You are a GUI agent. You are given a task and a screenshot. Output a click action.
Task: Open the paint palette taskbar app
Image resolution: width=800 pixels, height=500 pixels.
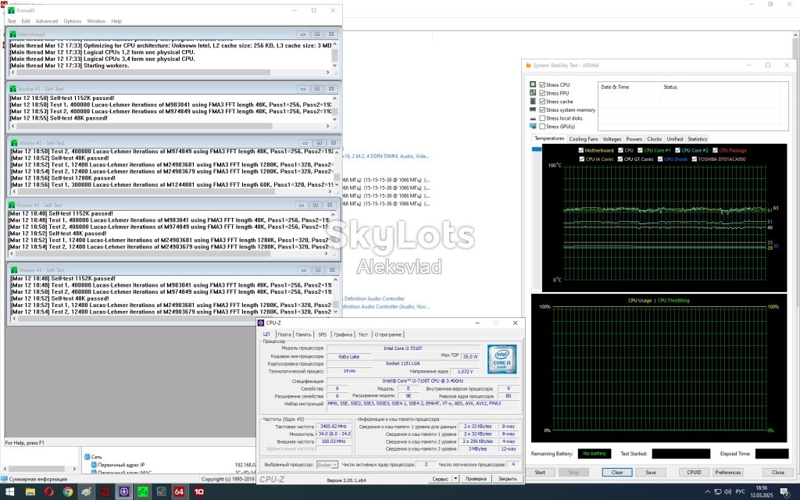pos(86,492)
